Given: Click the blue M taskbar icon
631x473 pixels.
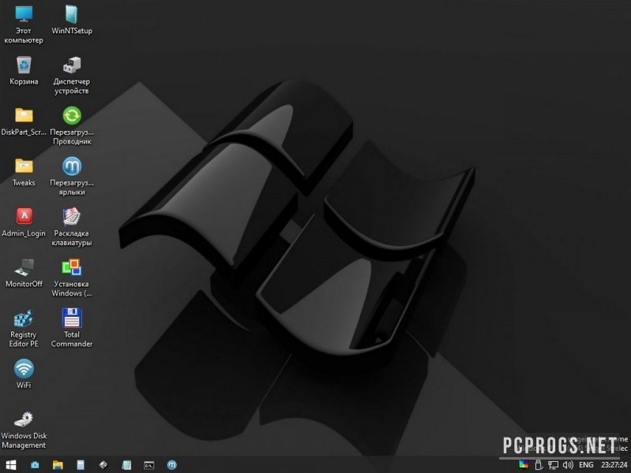Looking at the screenshot, I should [172, 465].
